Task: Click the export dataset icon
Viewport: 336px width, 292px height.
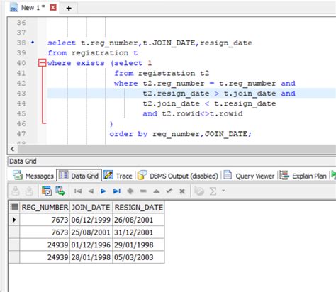Action: [x=60, y=191]
